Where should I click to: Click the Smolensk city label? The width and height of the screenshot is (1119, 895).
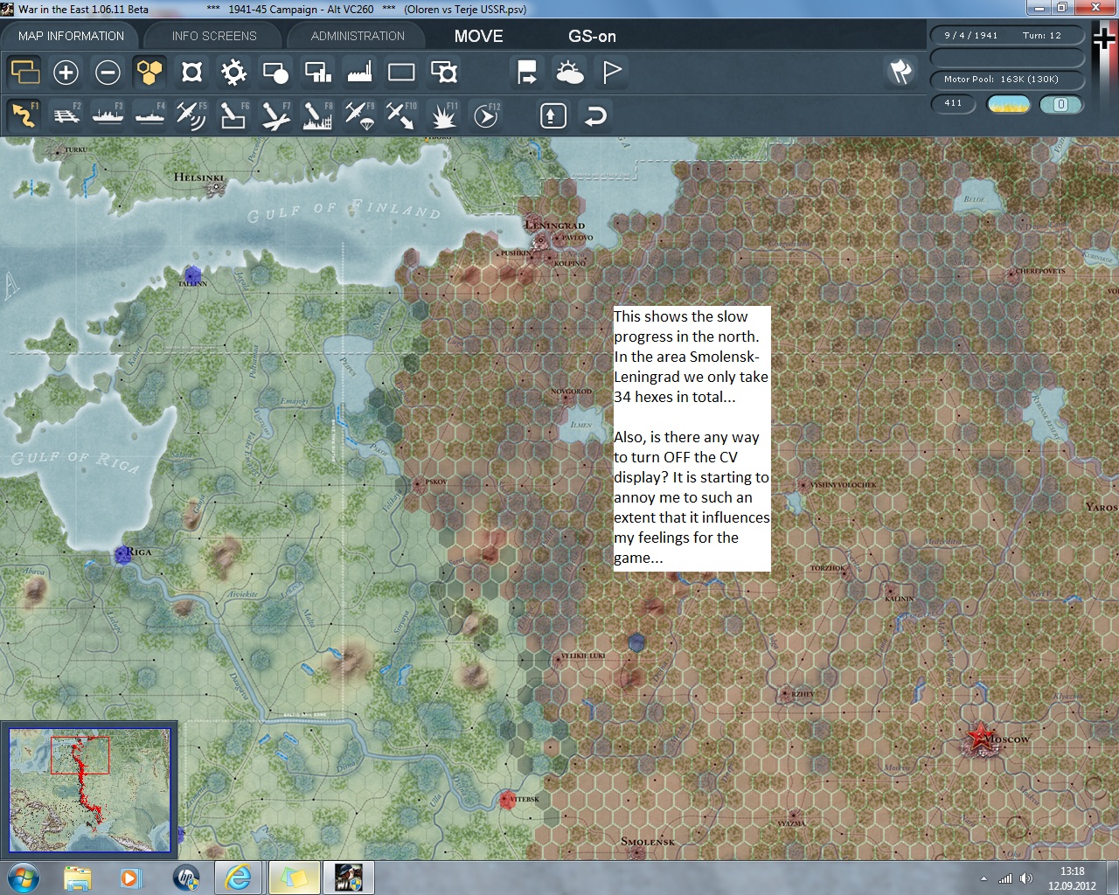click(648, 842)
